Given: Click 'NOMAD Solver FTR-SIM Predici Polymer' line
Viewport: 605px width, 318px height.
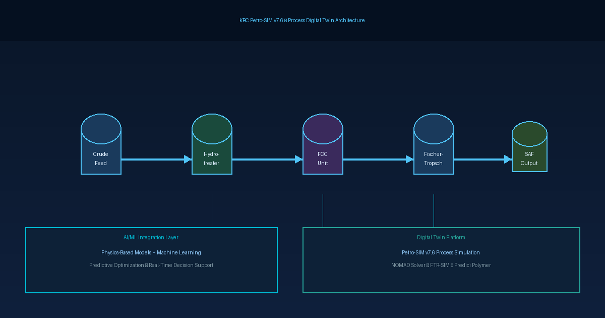Looking at the screenshot, I should click(441, 265).
